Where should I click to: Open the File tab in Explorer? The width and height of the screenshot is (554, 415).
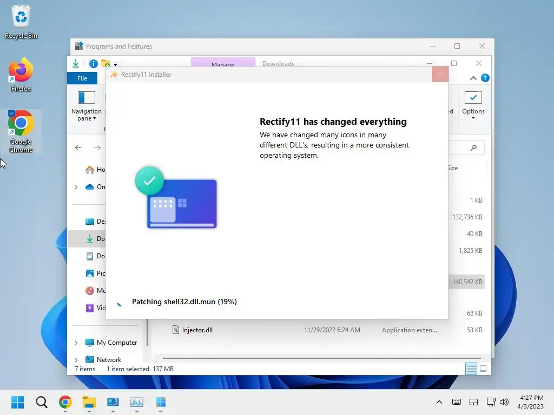[x=82, y=78]
